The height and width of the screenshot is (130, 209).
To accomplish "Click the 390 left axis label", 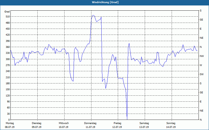I will [x=8, y=41].
